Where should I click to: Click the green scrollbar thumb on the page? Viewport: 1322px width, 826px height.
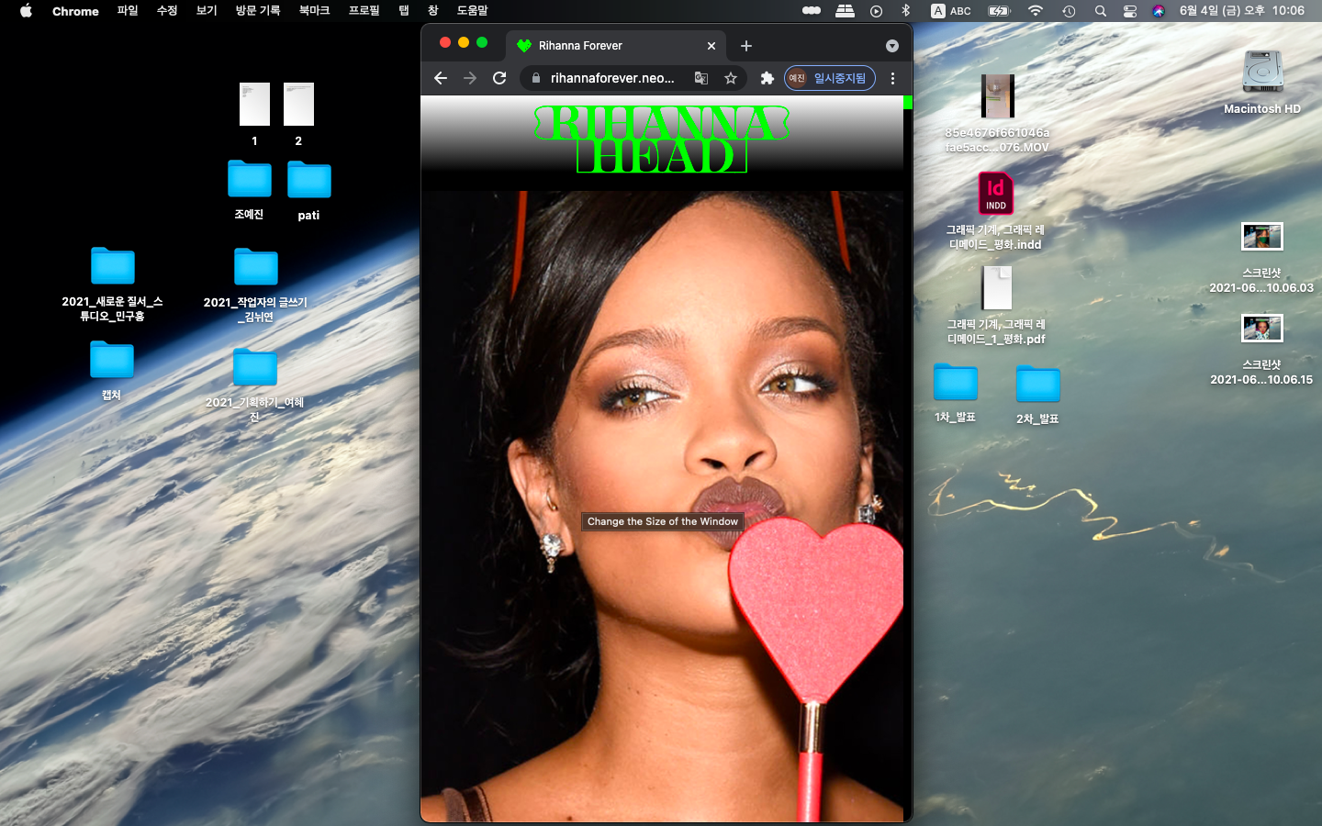908,102
